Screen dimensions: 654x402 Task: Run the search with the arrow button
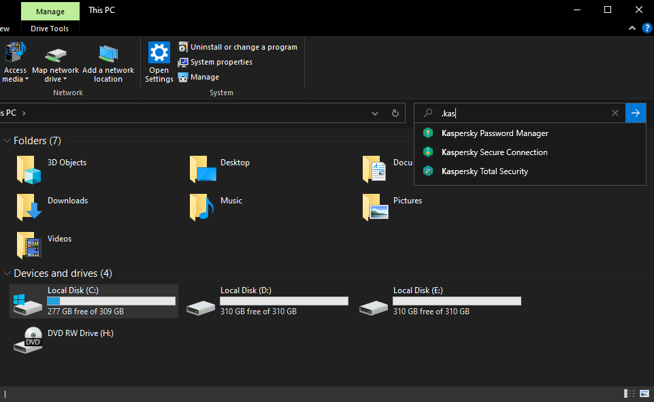point(635,113)
